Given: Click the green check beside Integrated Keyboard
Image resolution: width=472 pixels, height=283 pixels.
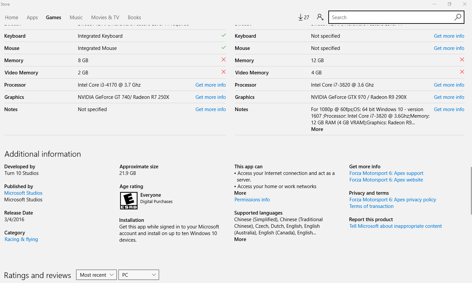Looking at the screenshot, I should pyautogui.click(x=224, y=35).
